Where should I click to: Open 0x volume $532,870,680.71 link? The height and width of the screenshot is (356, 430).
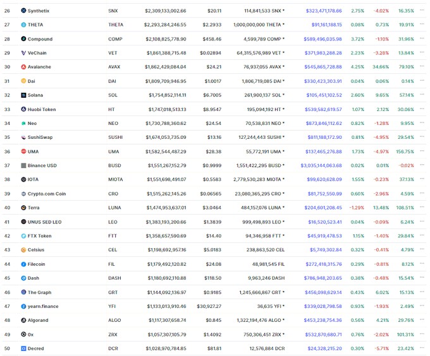click(324, 335)
